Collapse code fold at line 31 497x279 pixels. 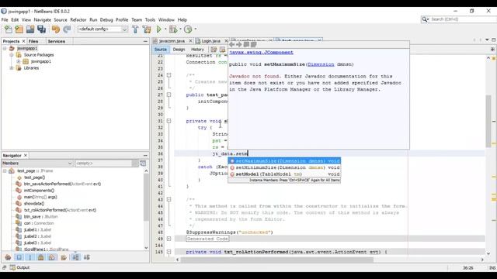click(x=169, y=121)
